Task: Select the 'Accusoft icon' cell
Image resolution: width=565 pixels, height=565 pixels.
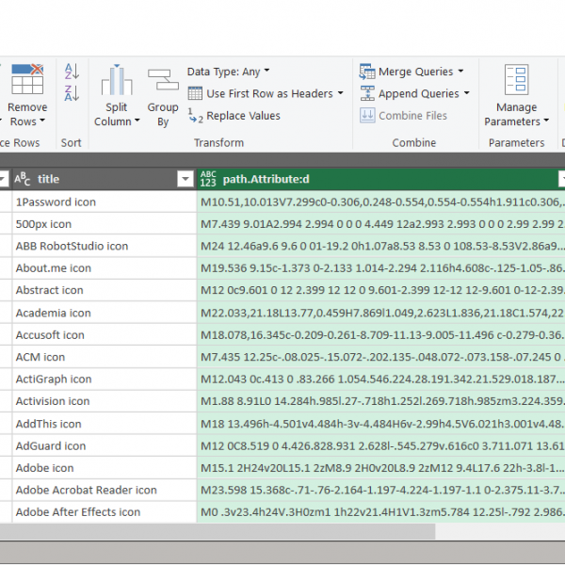Action: (x=105, y=334)
